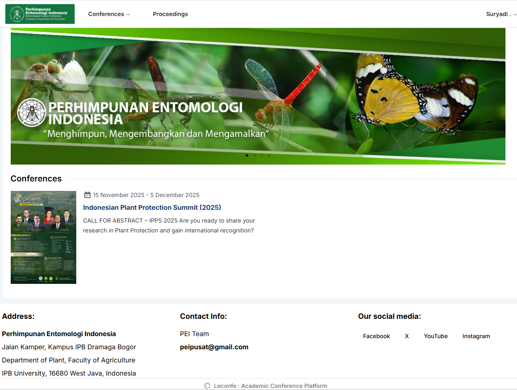
Task: Expand the Conferences menu chevron
Action: (x=128, y=14)
